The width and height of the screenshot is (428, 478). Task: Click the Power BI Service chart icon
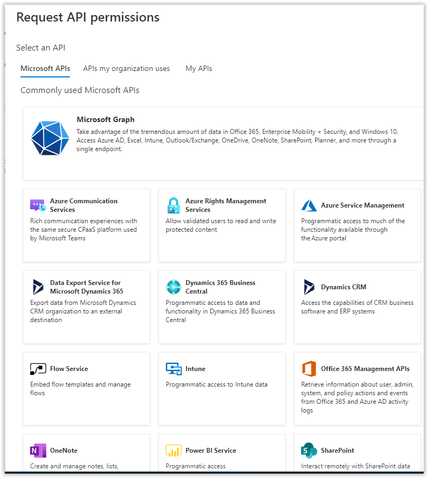pyautogui.click(x=174, y=451)
